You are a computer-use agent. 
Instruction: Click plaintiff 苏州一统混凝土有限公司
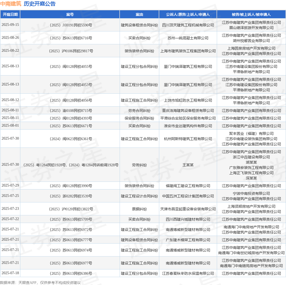point(188,38)
